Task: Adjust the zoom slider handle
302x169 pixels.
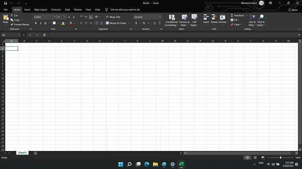Action: pyautogui.click(x=280, y=157)
